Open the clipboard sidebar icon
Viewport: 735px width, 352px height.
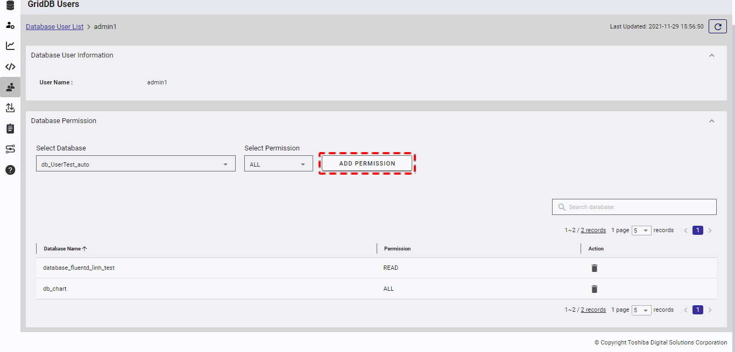click(10, 128)
